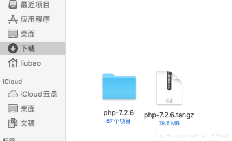Click the php-7.2.6 folder name label
Viewport: 232px width, 141px height.
click(119, 113)
